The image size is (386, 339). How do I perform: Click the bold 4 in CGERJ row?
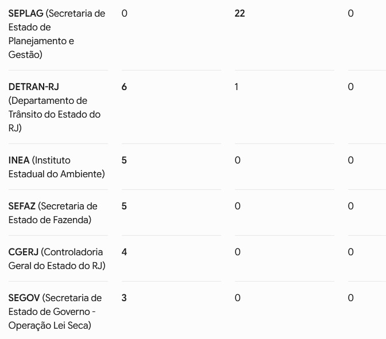tap(124, 252)
